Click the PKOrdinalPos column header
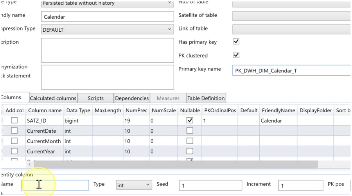Image resolution: width=352 pixels, height=196 pixels. tap(220, 110)
